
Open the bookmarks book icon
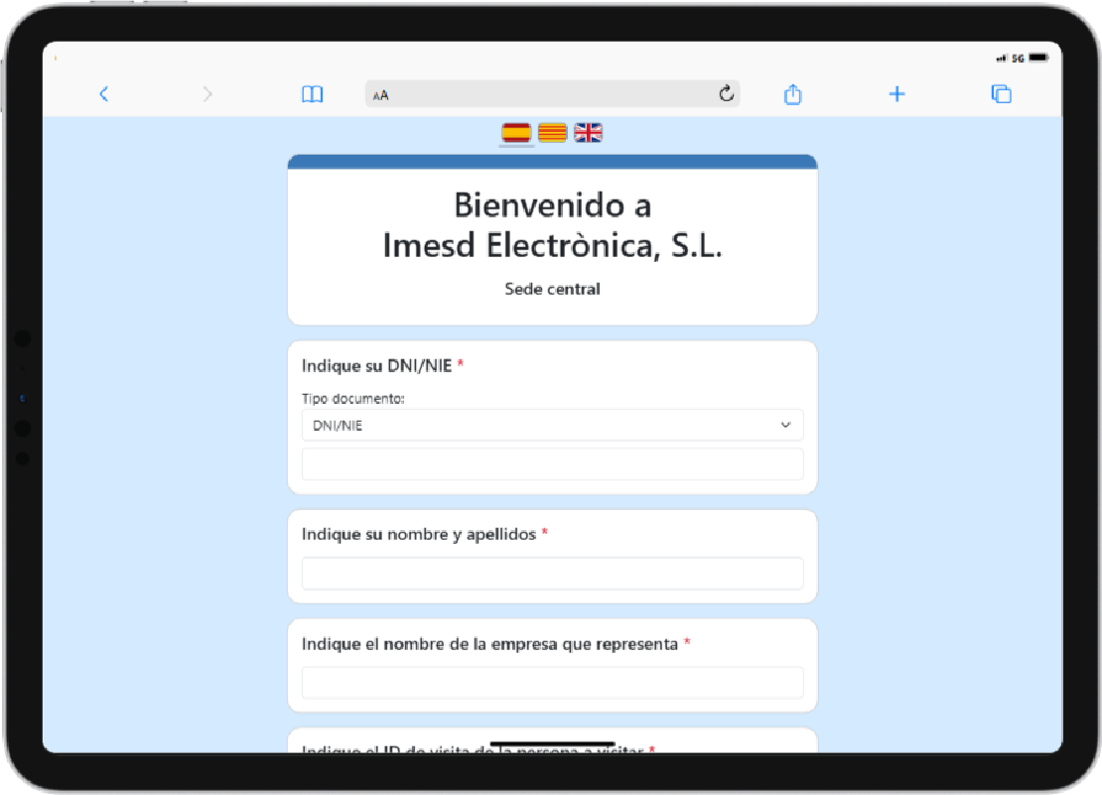(x=312, y=94)
